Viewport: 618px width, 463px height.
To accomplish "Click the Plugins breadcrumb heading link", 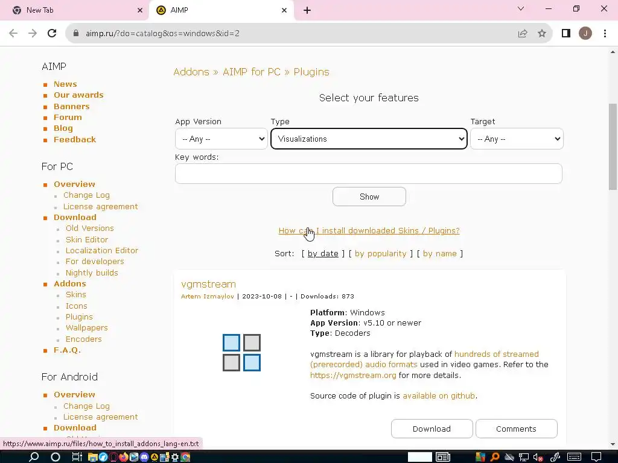I will point(311,72).
